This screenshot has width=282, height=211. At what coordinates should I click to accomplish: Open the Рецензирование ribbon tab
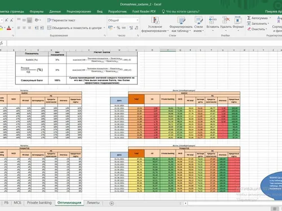pyautogui.click(x=79, y=11)
